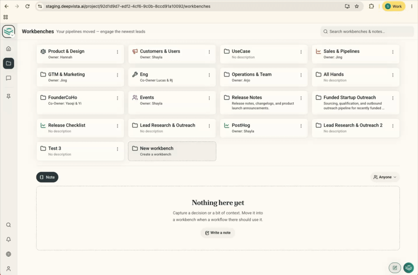The width and height of the screenshot is (418, 275).
Task: Open the GTM & Marketing workbench
Action: click(x=80, y=77)
